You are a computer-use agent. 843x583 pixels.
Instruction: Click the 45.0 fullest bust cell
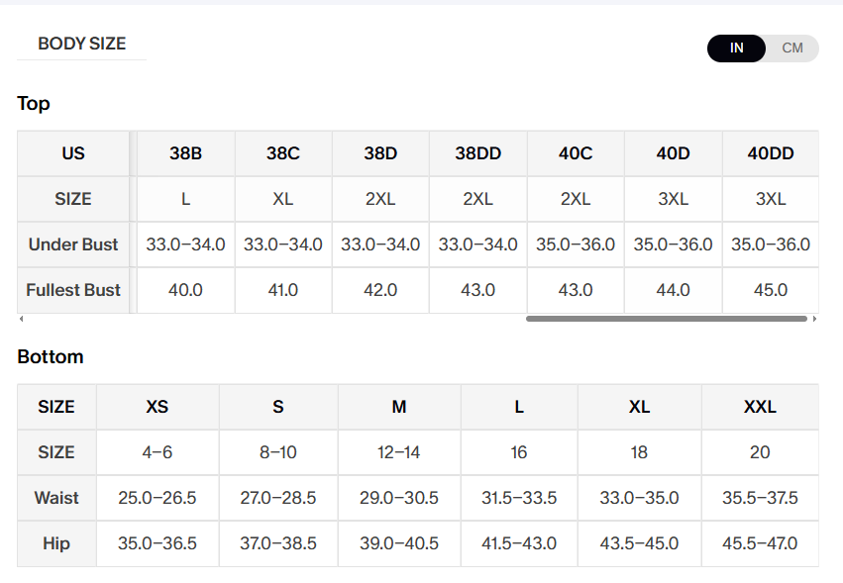(x=771, y=290)
